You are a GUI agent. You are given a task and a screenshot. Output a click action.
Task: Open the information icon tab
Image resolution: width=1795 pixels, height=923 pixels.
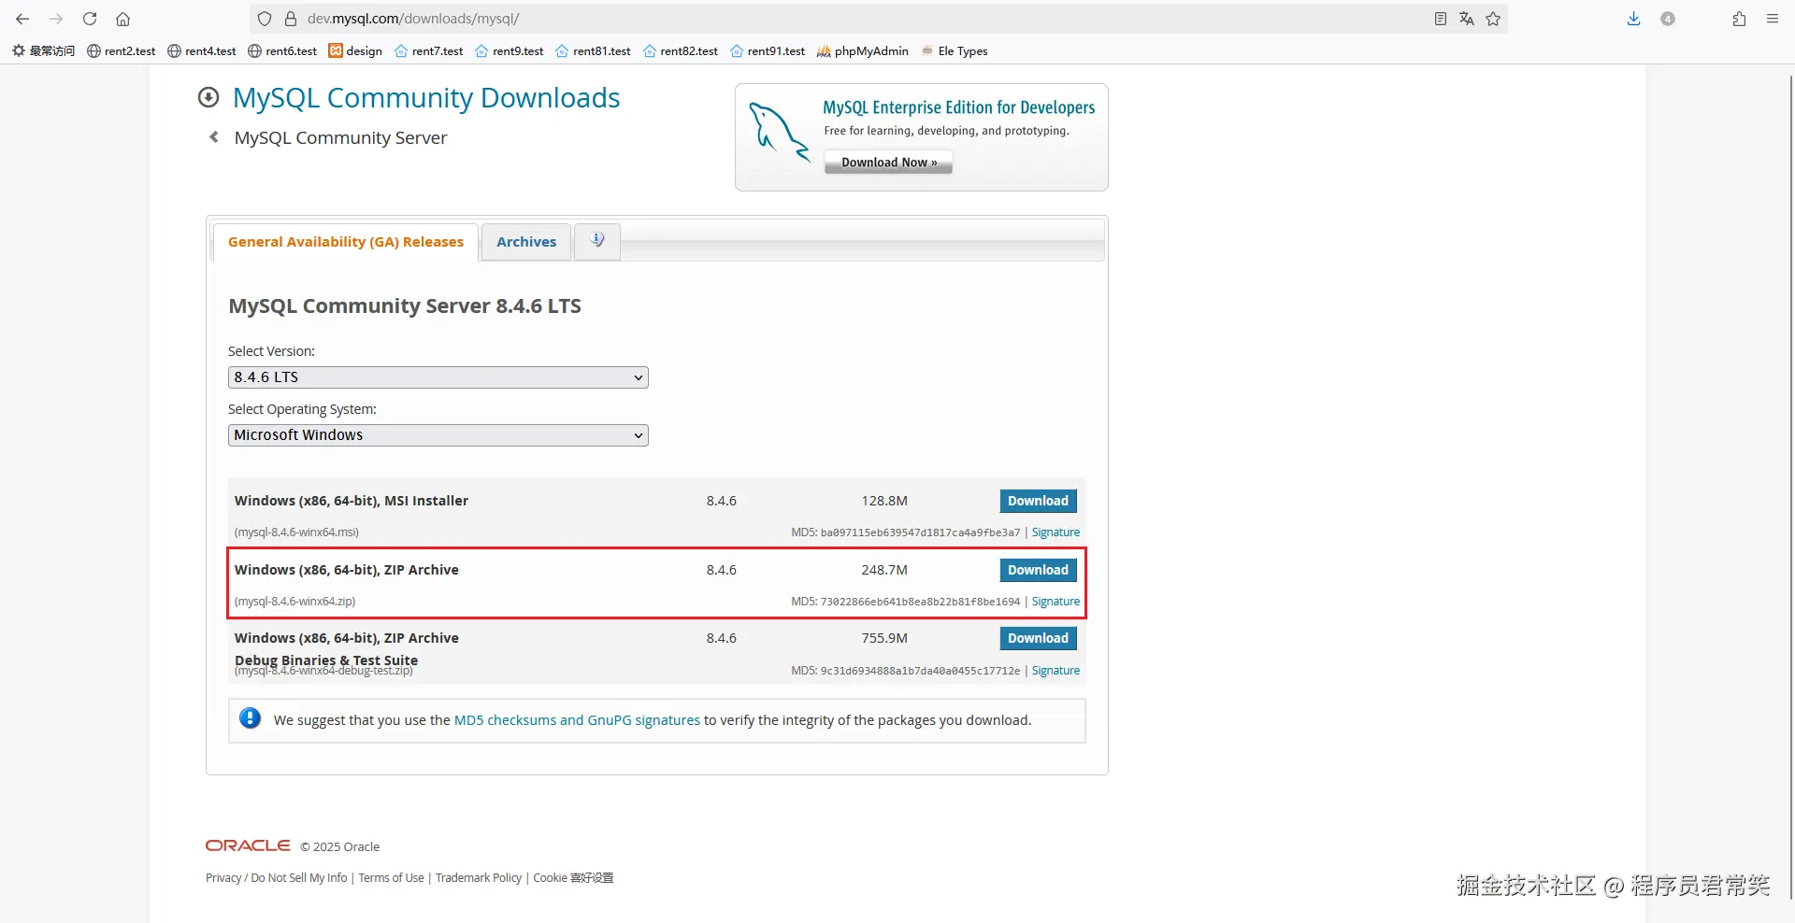coord(597,241)
